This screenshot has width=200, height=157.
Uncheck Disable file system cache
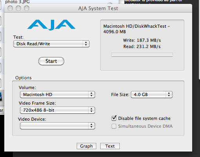tap(114, 118)
